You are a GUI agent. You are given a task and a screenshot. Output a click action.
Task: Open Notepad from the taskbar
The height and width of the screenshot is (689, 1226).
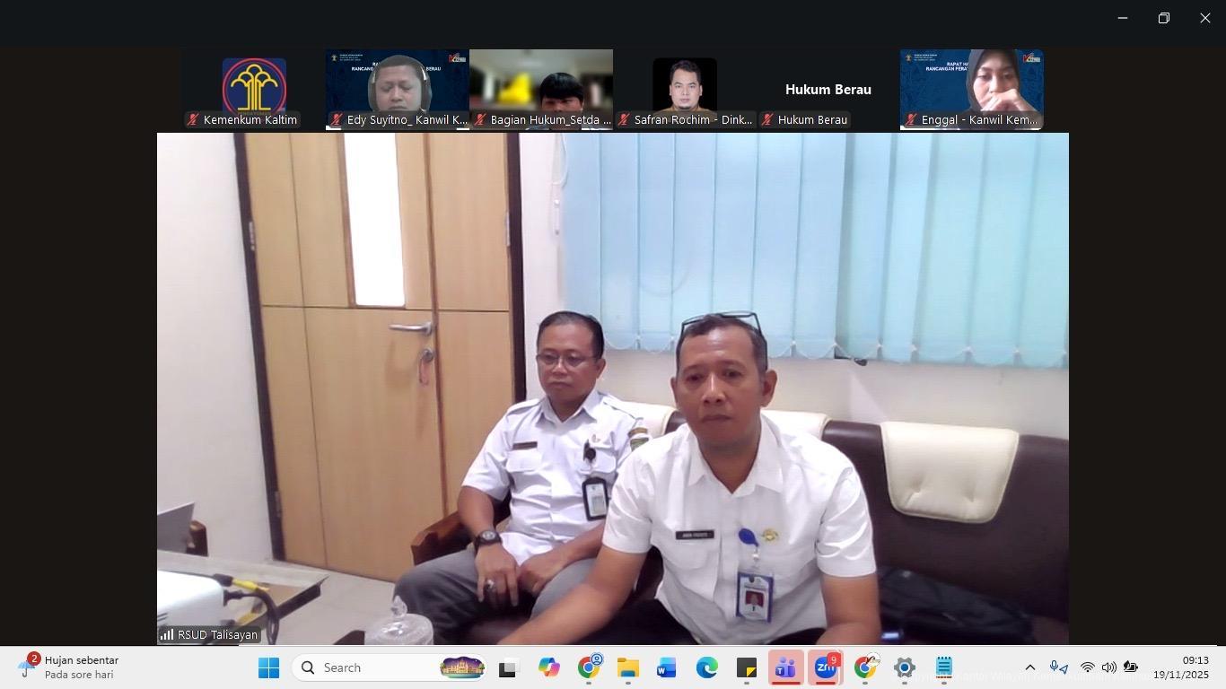(943, 667)
